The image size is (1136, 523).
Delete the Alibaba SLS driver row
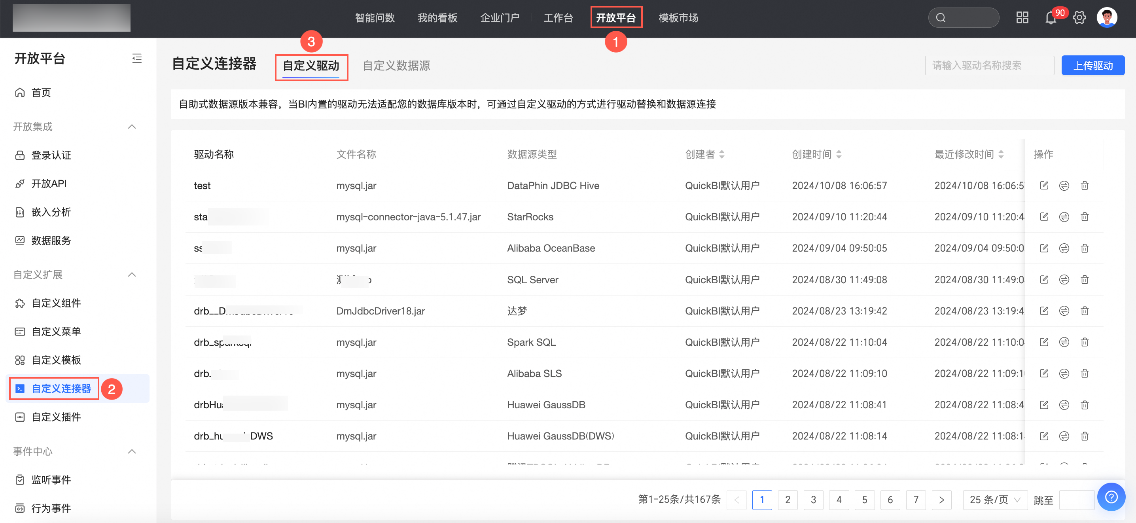[x=1085, y=373]
